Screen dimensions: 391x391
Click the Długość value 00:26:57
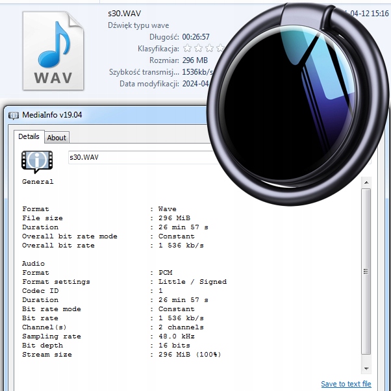pos(195,37)
